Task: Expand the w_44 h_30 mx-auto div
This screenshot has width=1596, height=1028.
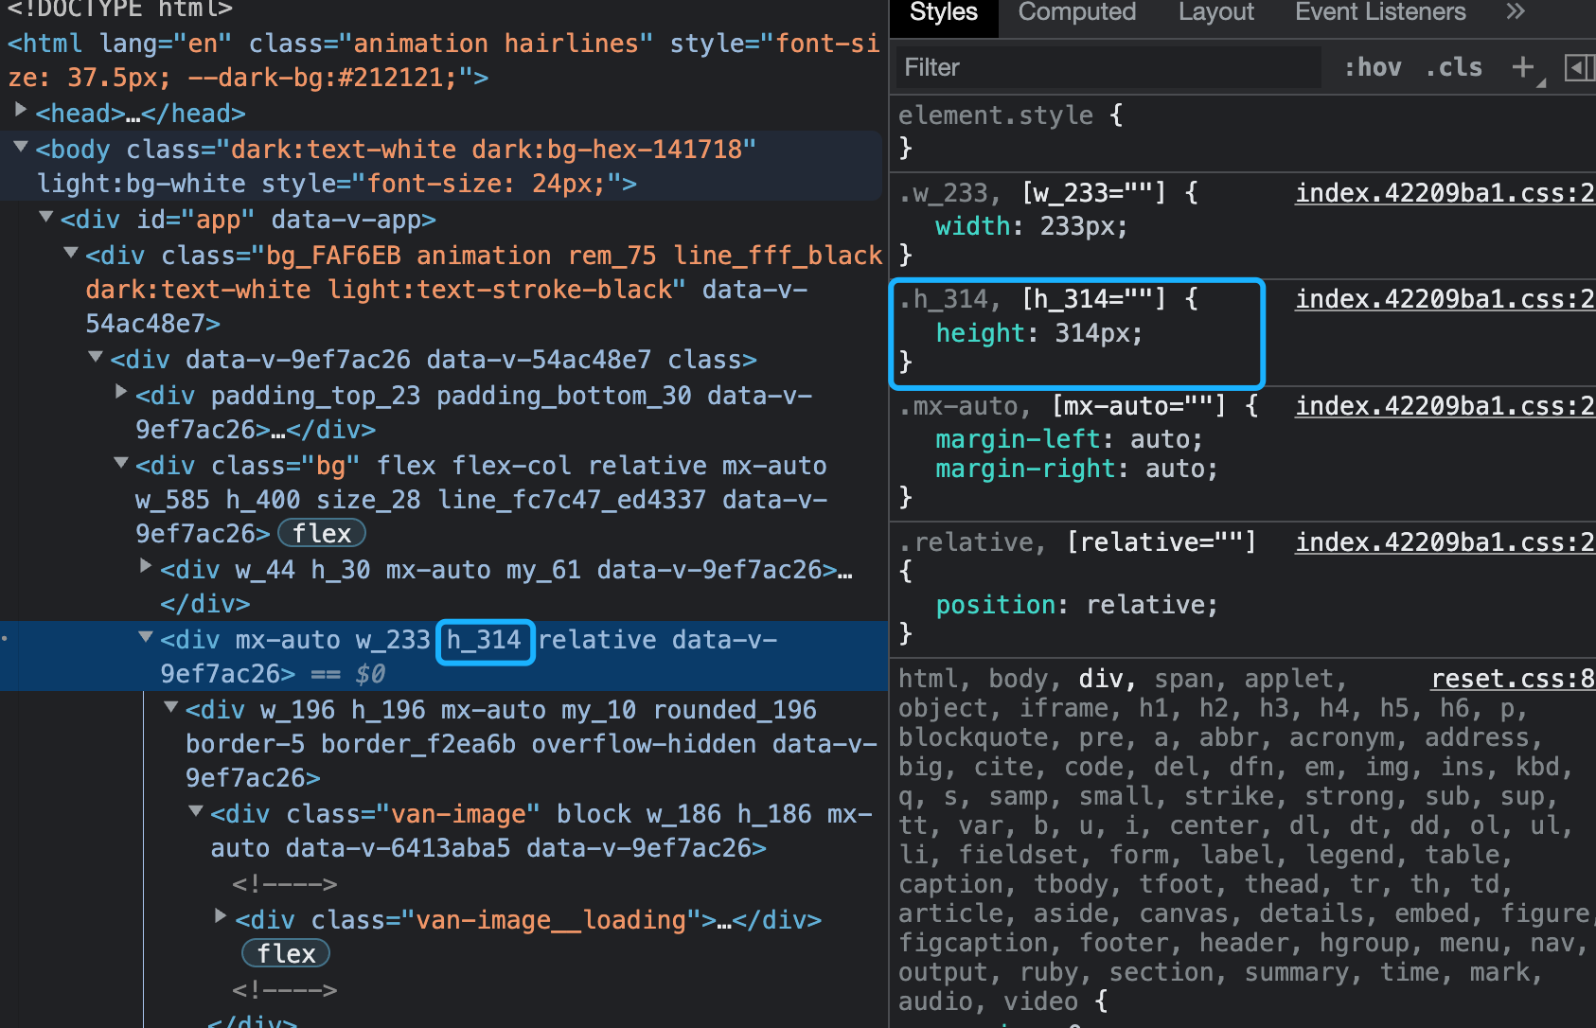Action: 145,565
